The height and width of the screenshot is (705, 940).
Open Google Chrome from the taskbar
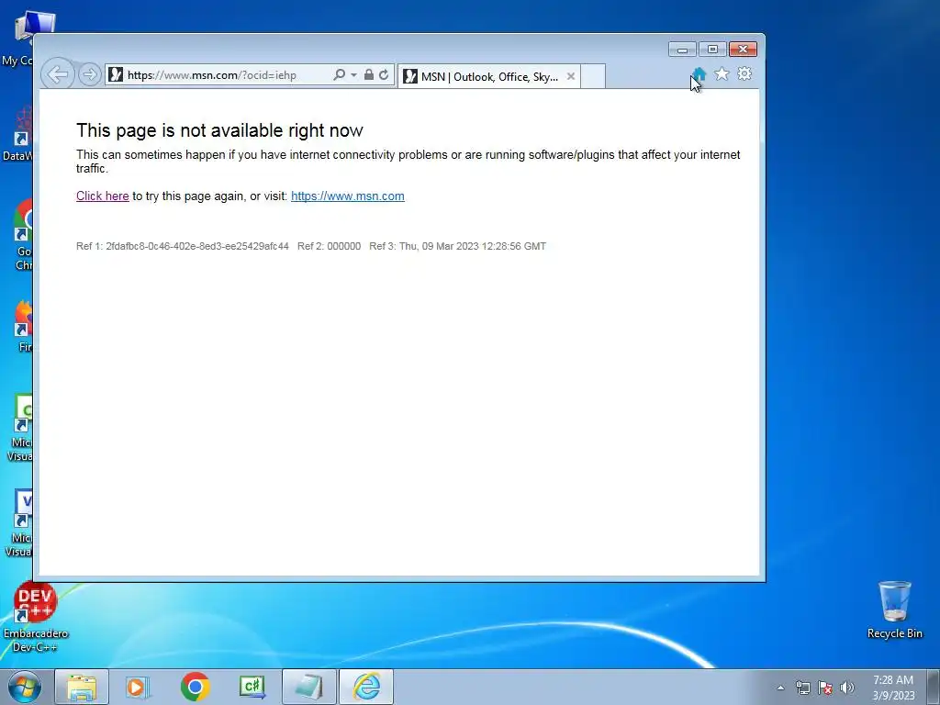pyautogui.click(x=195, y=687)
